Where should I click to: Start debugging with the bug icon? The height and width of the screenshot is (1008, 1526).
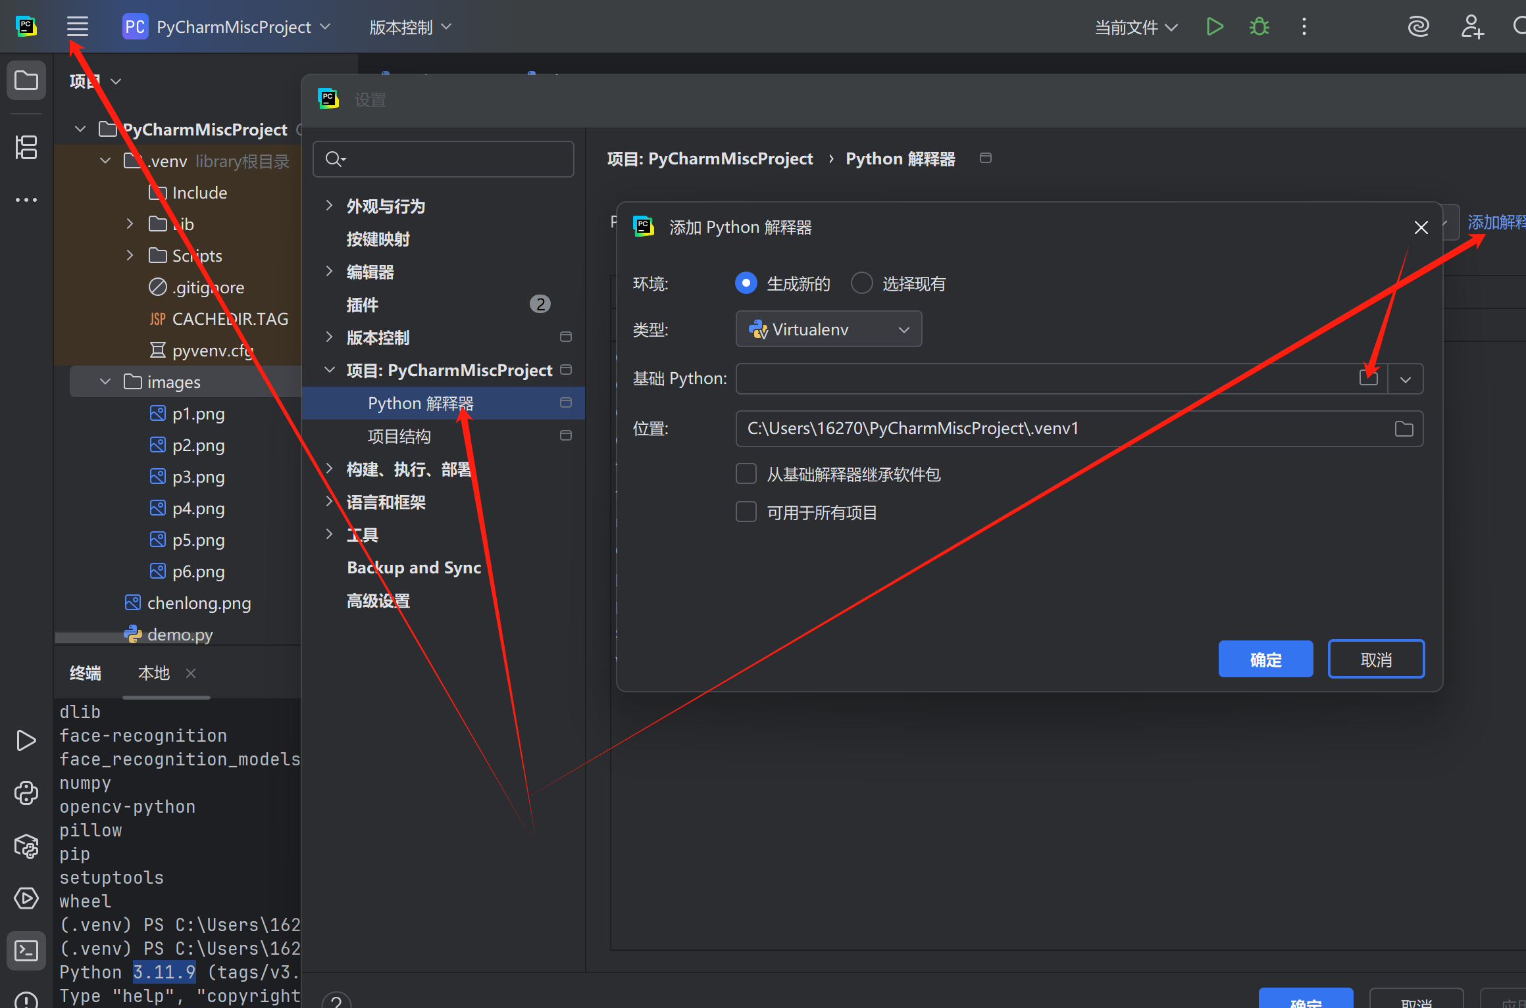(1259, 26)
